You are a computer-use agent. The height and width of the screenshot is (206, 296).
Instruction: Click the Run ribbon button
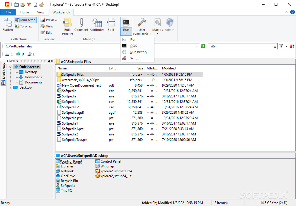point(126,27)
